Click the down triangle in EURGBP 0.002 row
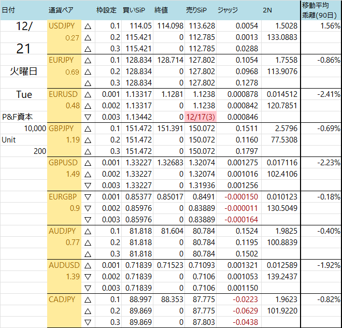 coord(88,208)
